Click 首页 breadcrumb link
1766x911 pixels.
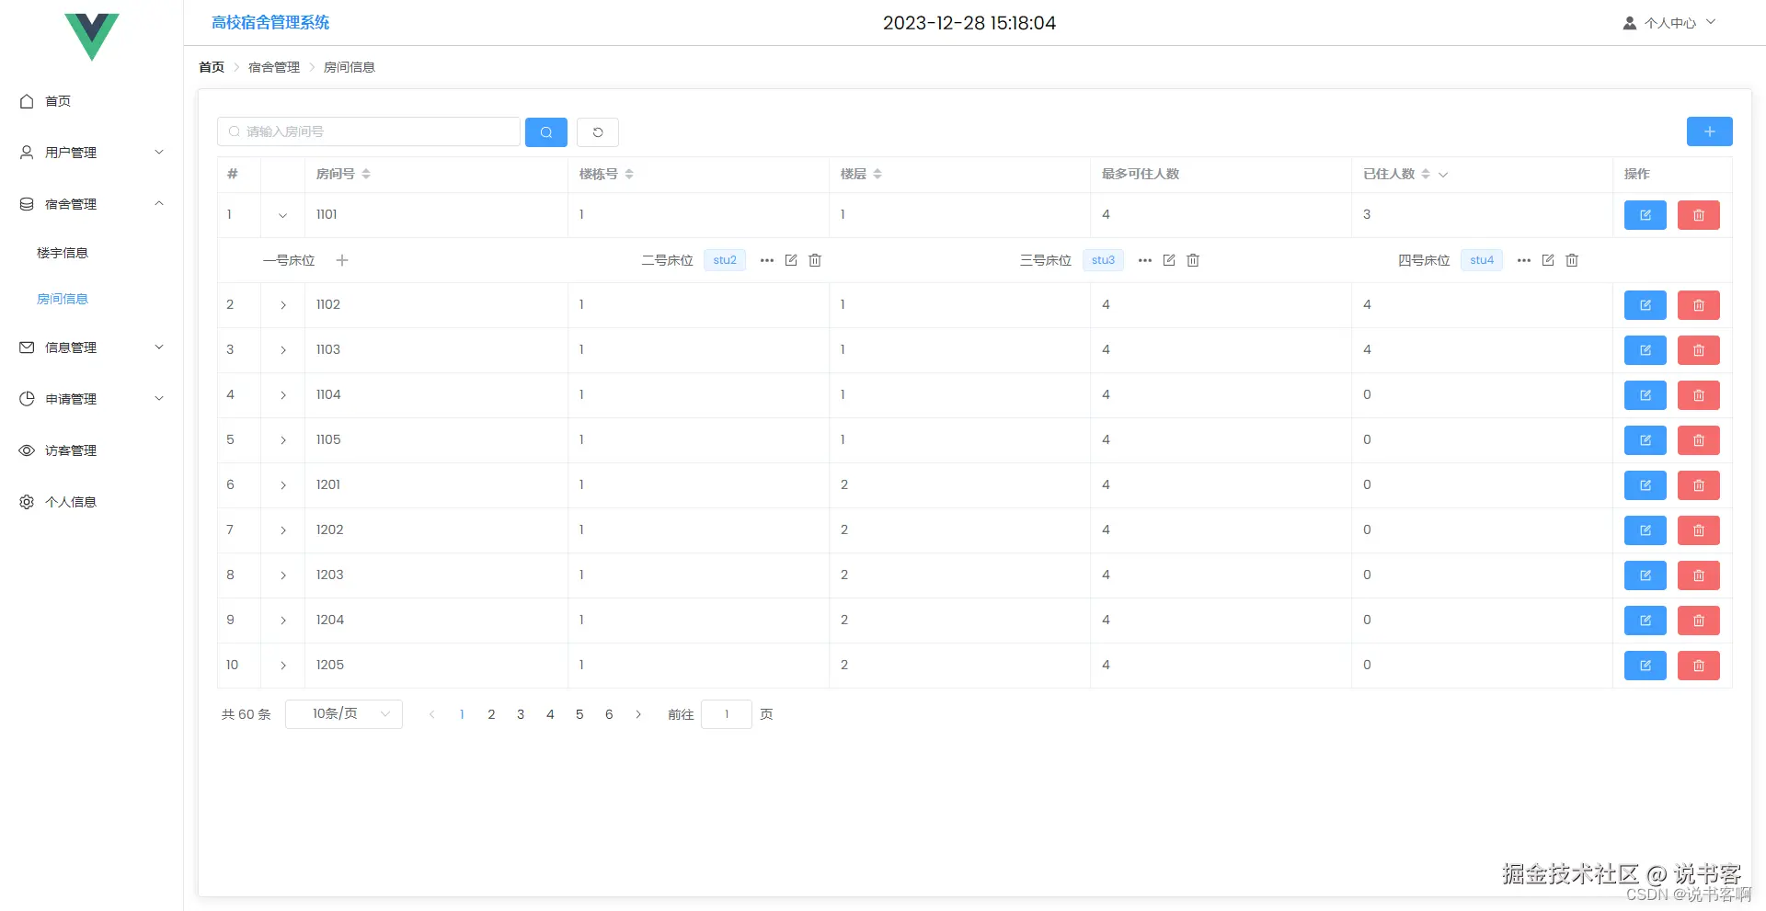[x=212, y=67]
